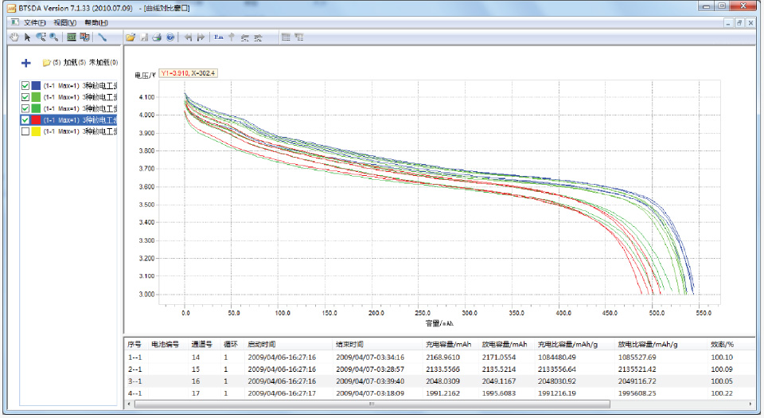Click the 启动时间 column header
Screen dimensions: 764x418
tap(262, 345)
